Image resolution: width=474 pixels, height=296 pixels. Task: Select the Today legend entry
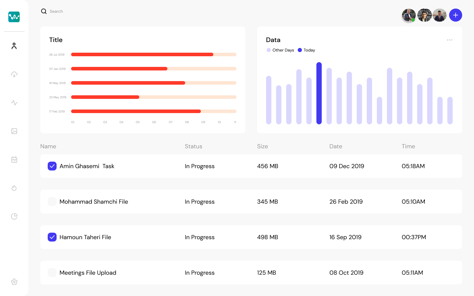coord(306,50)
